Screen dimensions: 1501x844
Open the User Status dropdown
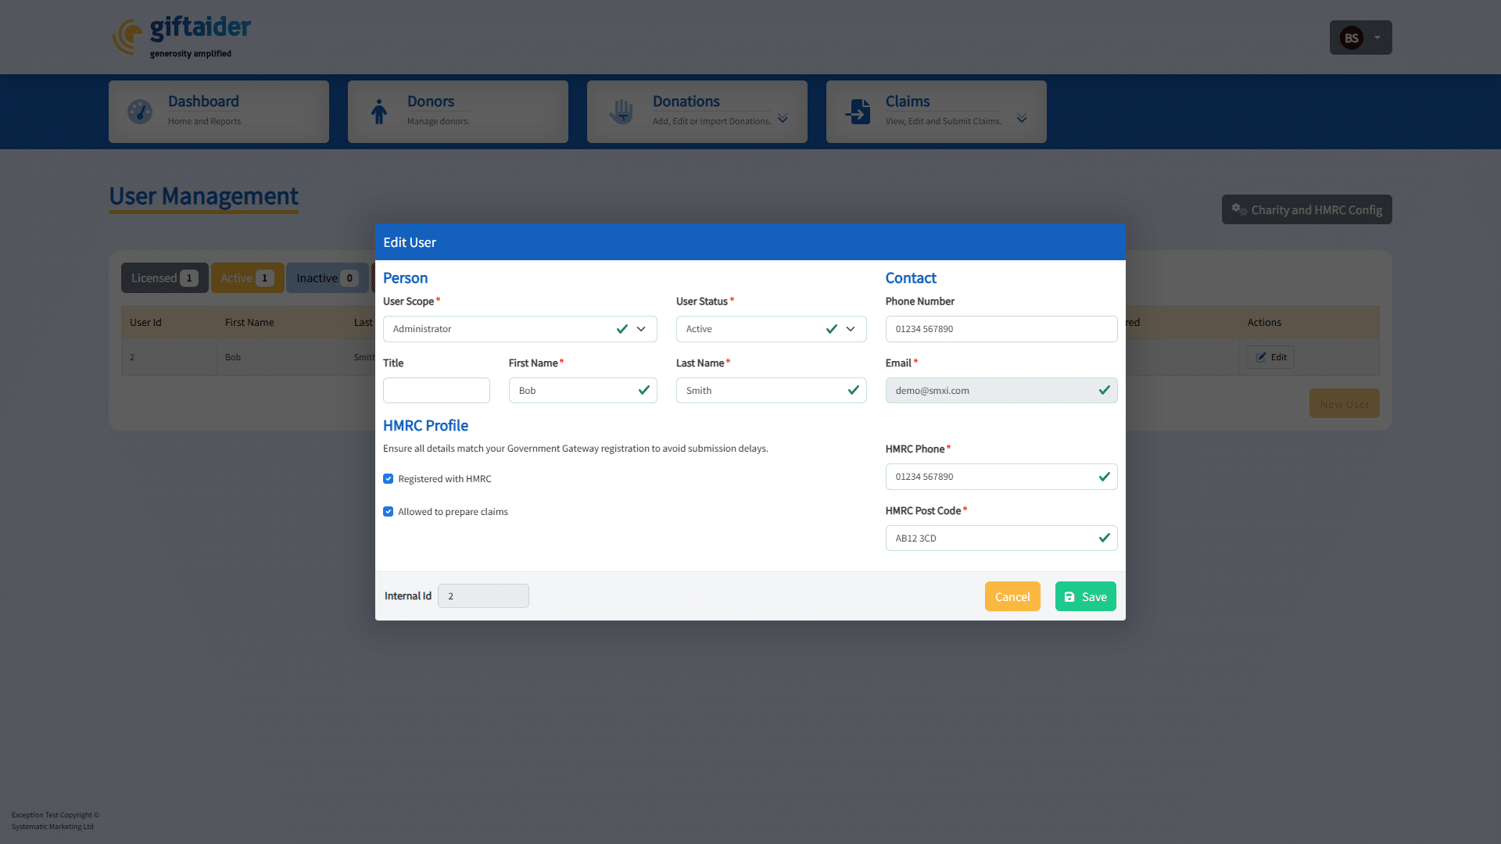(771, 329)
